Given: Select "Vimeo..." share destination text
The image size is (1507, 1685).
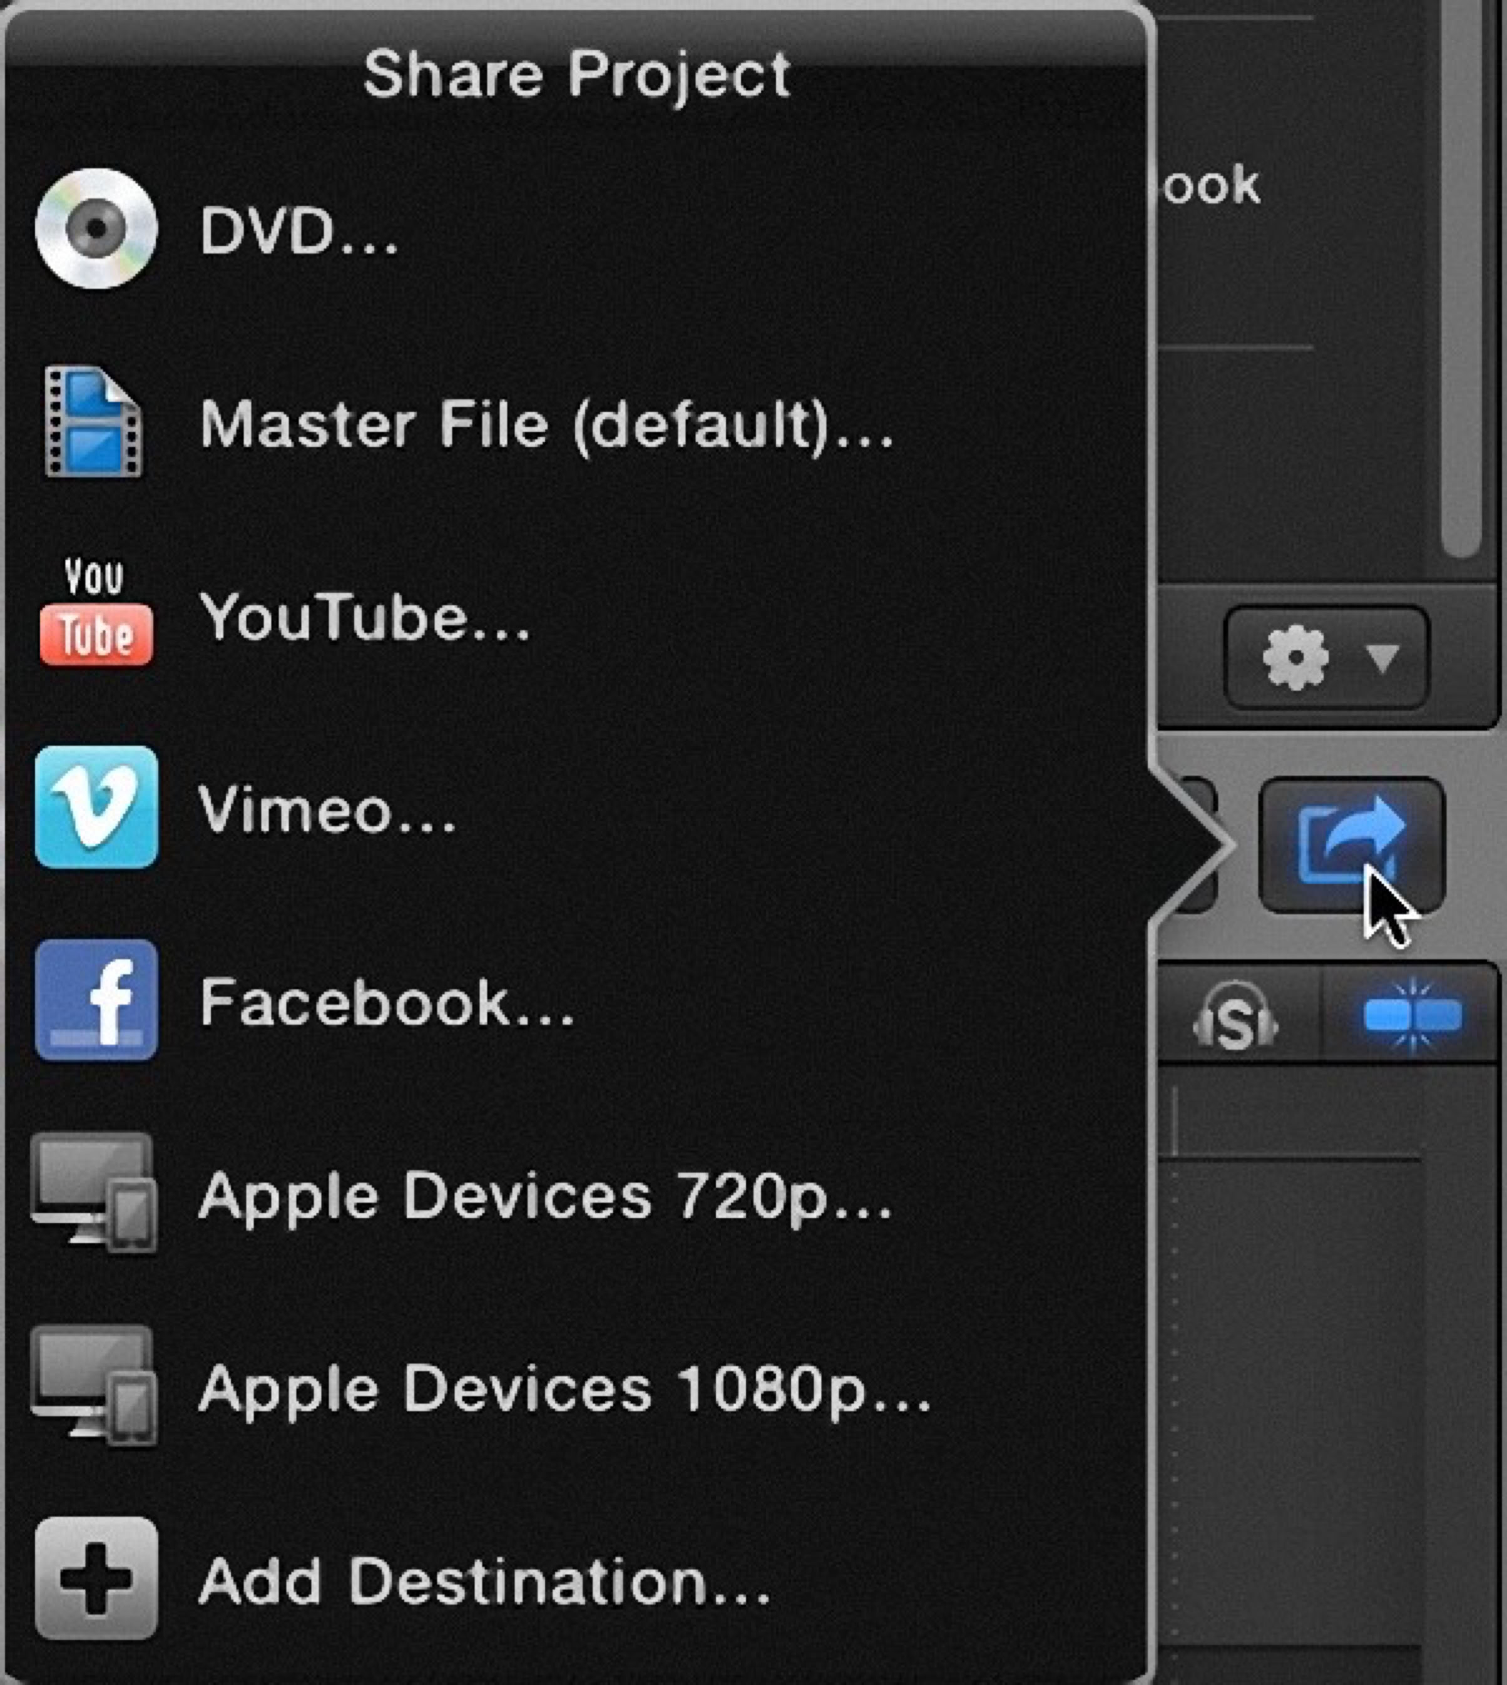Looking at the screenshot, I should click(x=327, y=810).
